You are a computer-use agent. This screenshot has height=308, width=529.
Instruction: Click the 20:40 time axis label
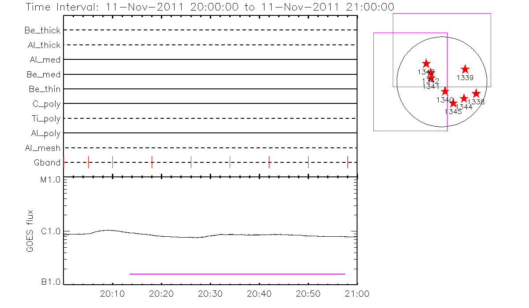(259, 293)
